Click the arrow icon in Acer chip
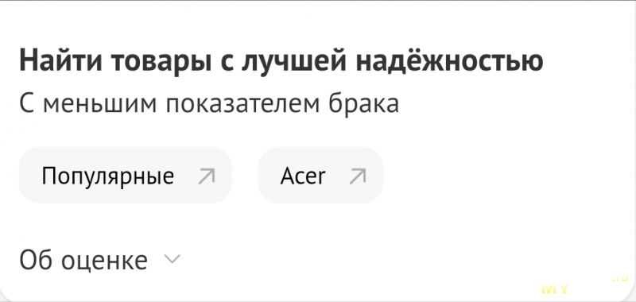Image resolution: width=636 pixels, height=302 pixels. coord(358,176)
